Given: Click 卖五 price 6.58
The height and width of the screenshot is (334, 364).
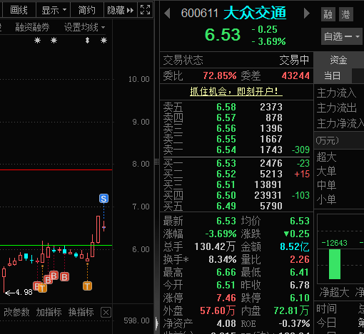Looking at the screenshot, I should pos(226,107).
